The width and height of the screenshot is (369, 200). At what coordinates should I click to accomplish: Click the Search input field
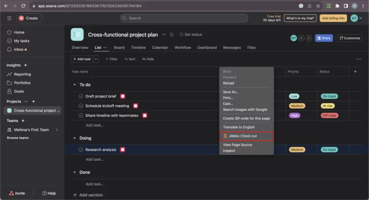pyautogui.click(x=184, y=18)
